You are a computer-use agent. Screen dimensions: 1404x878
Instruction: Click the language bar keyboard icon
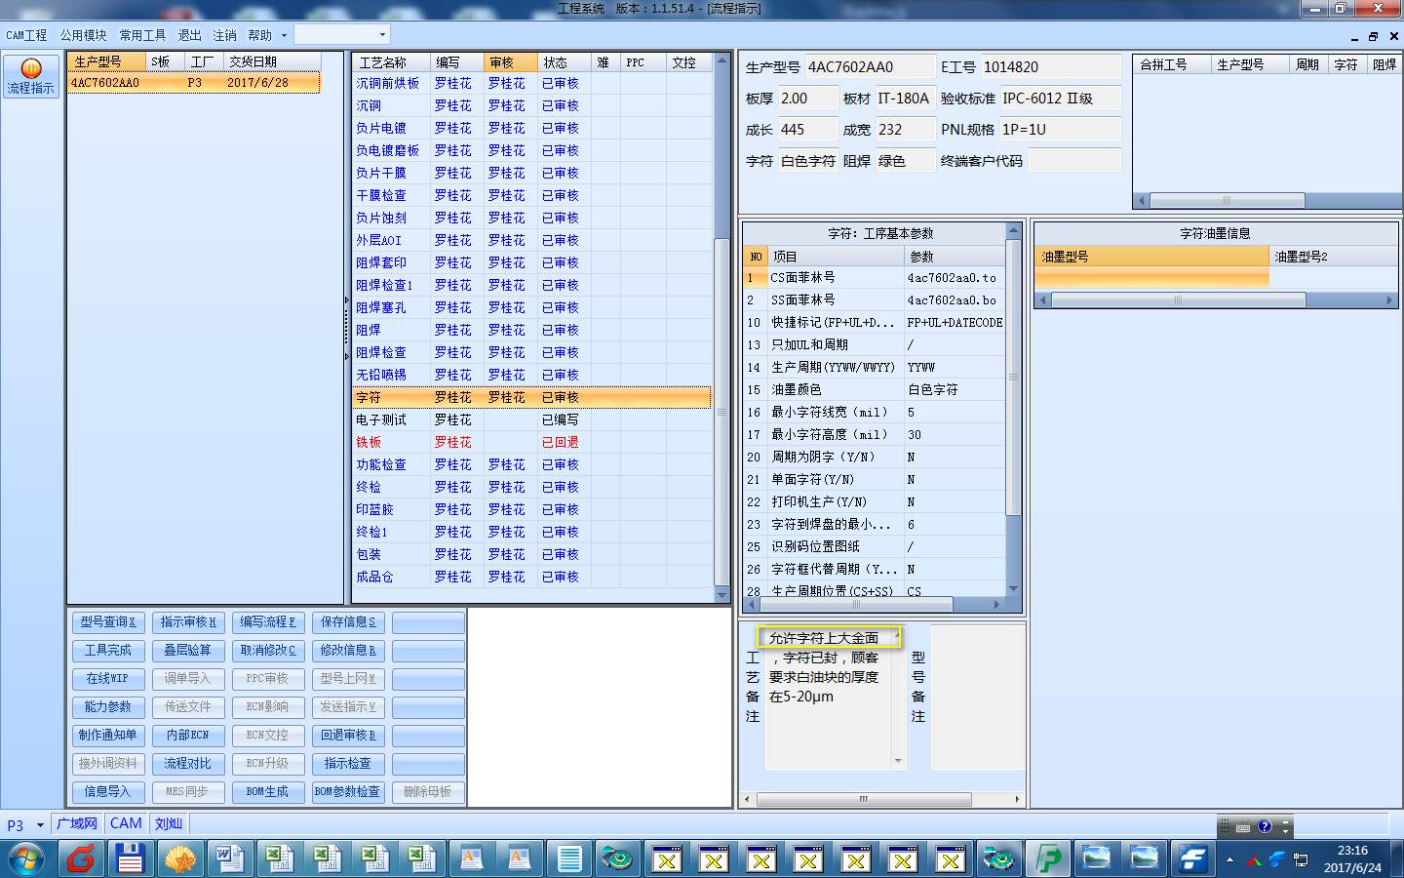tap(1243, 827)
